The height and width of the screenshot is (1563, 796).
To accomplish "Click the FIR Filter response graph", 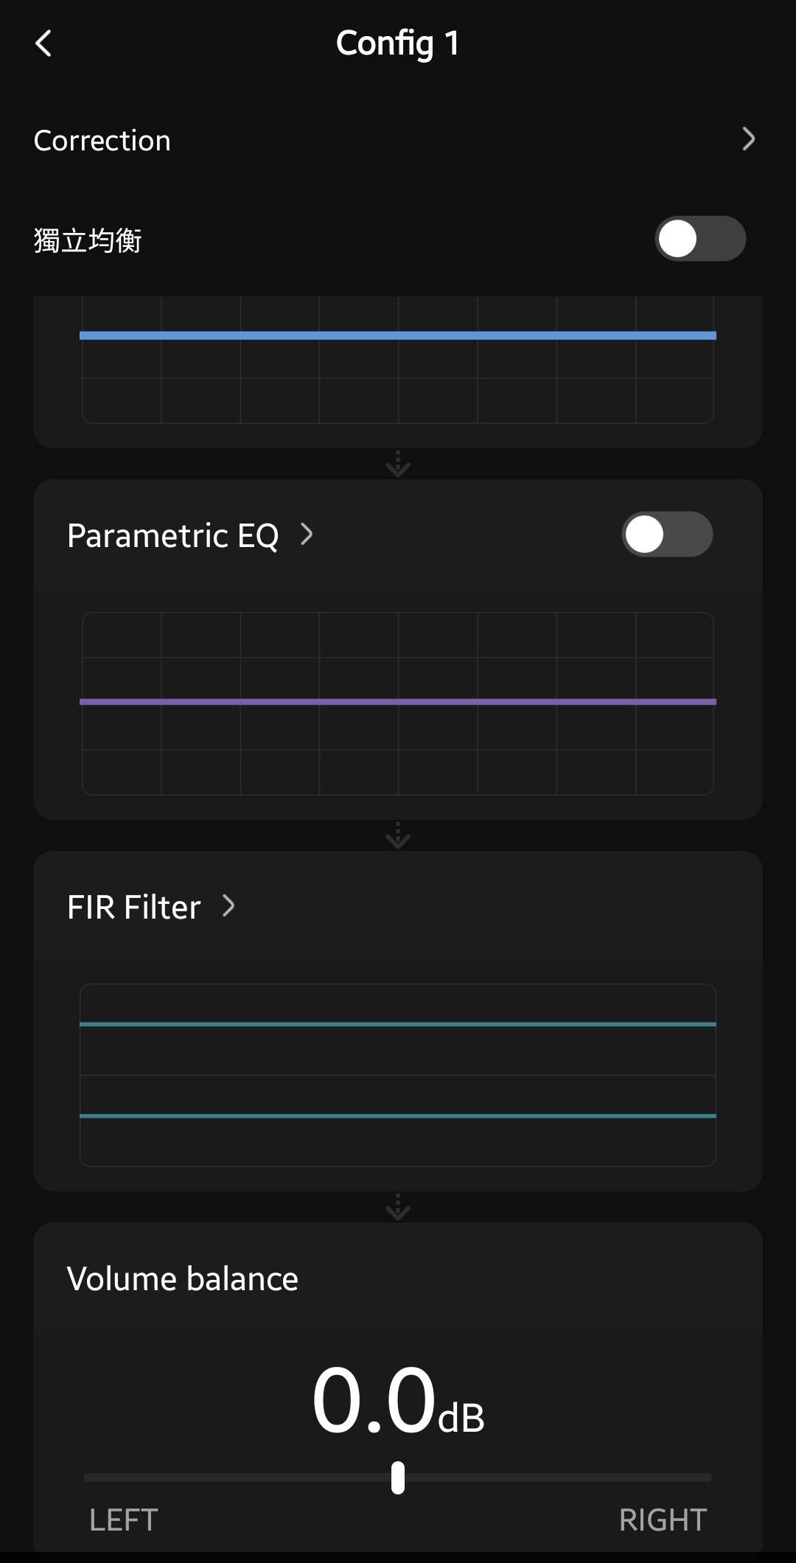I will (x=398, y=1075).
